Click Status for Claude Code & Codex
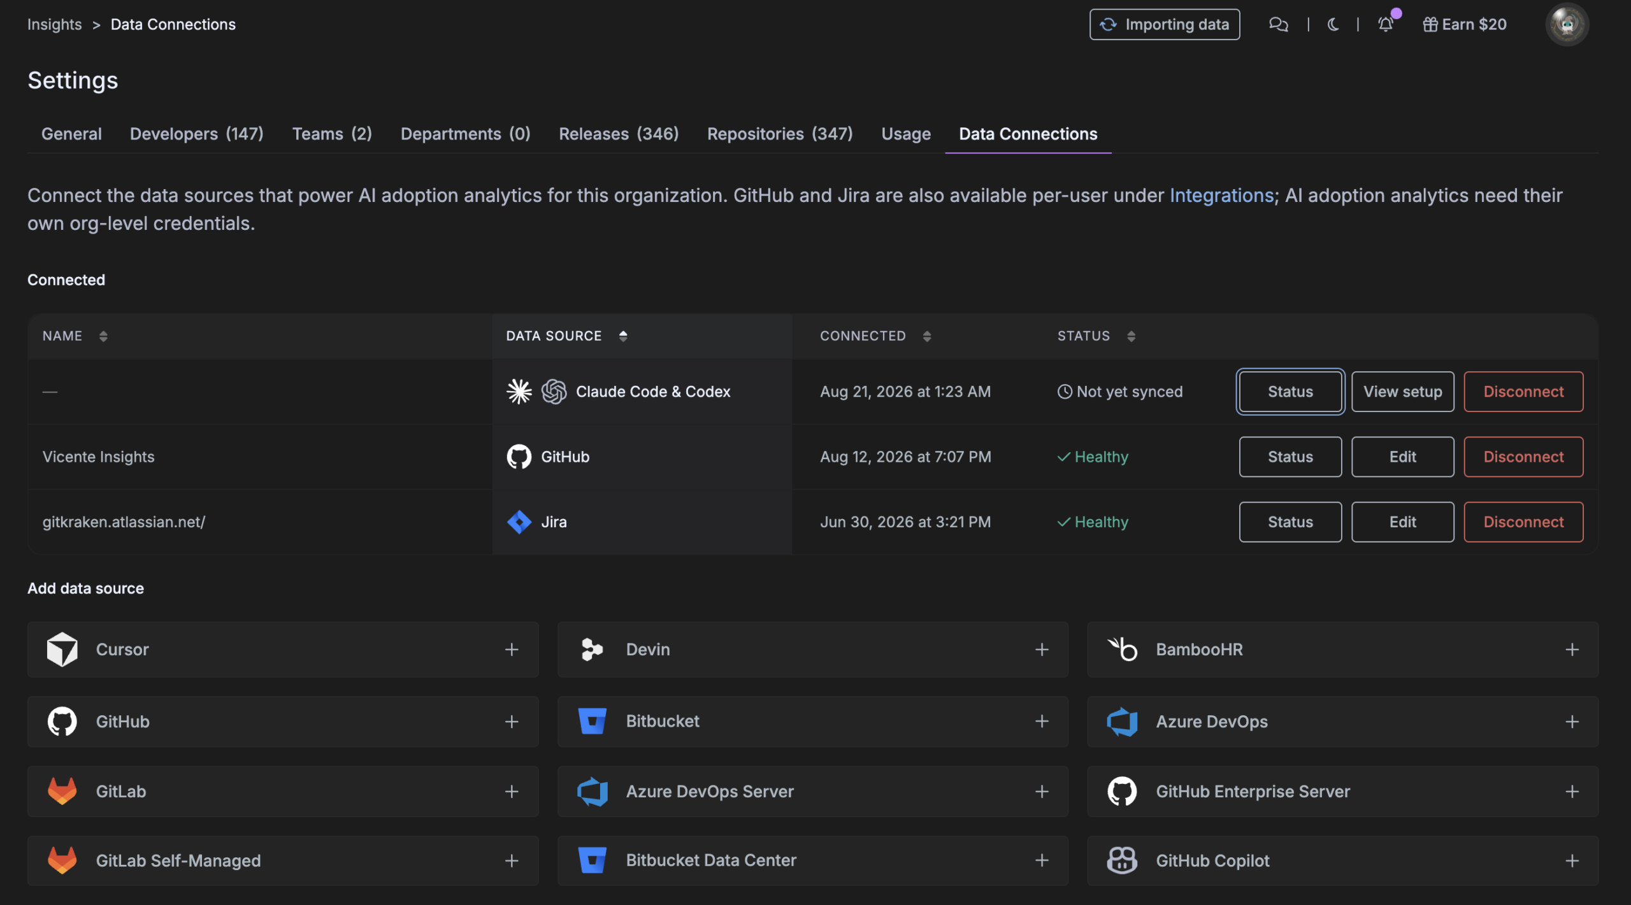Image resolution: width=1631 pixels, height=905 pixels. click(1290, 391)
